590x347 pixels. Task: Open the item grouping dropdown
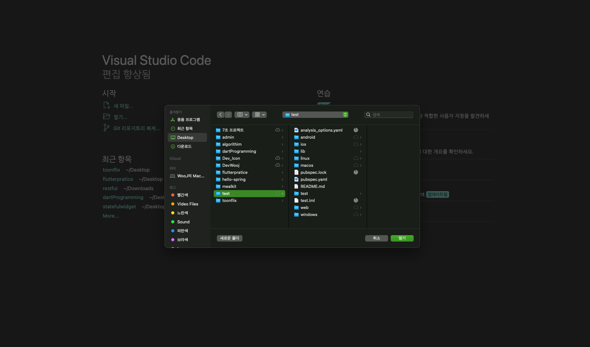[x=259, y=115]
